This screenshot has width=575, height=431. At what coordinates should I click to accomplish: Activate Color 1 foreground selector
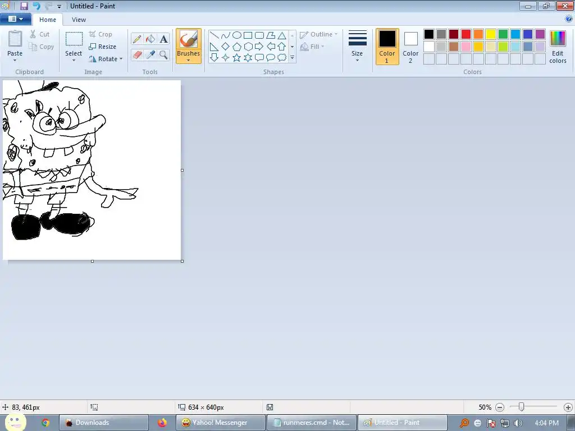coord(387,47)
